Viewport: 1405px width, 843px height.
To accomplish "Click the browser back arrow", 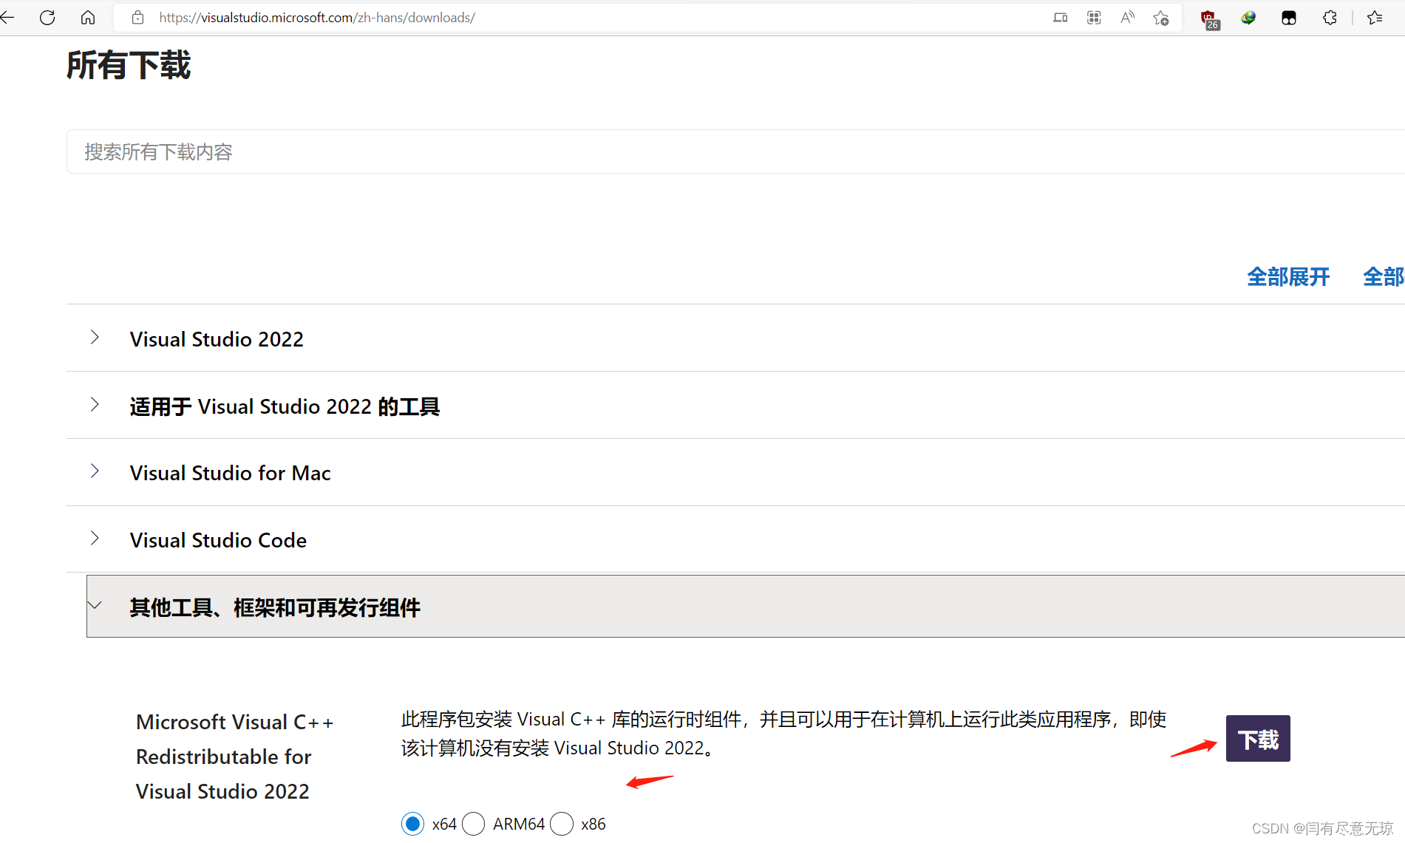I will click(x=7, y=17).
